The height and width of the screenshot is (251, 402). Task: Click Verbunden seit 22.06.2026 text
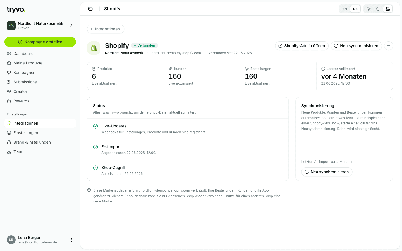coord(230,53)
